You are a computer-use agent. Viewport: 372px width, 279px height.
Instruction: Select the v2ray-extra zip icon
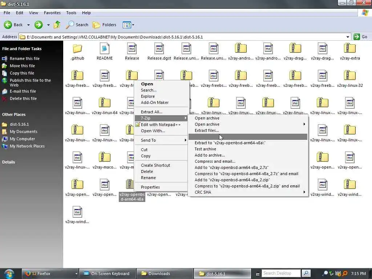point(350,48)
